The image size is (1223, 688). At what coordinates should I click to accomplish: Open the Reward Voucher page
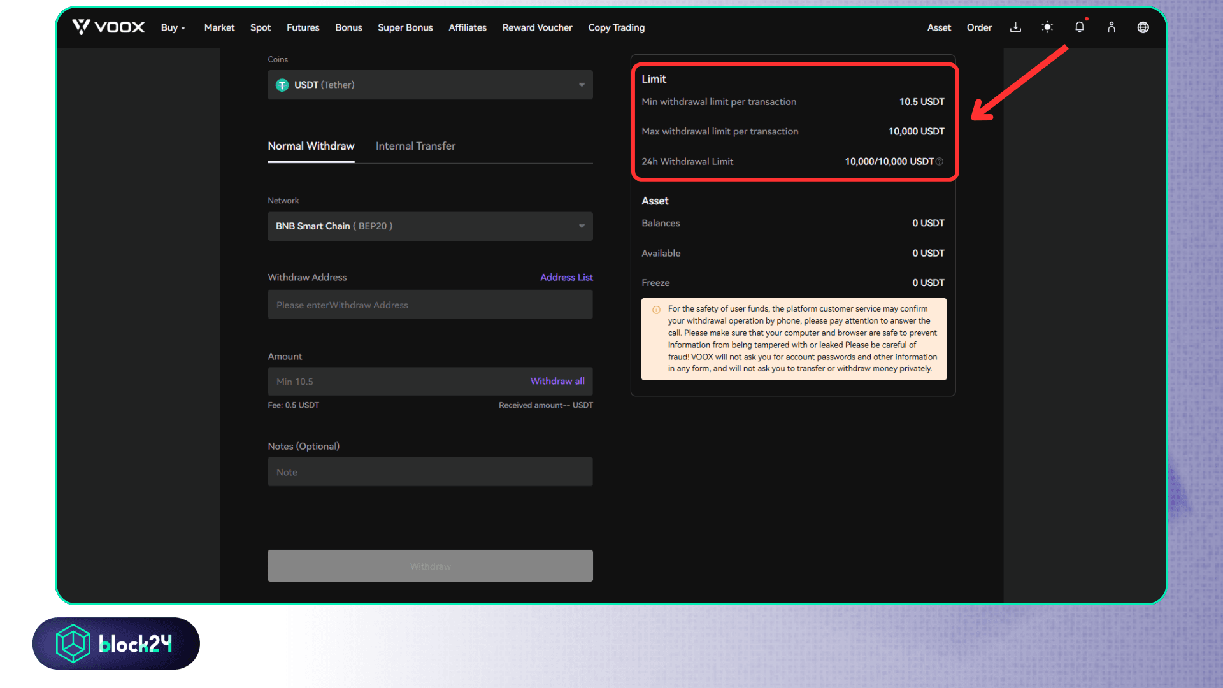pos(537,27)
